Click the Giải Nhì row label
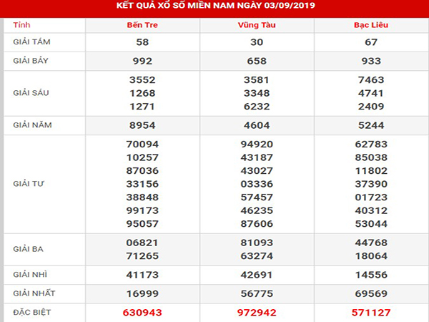The height and width of the screenshot is (322, 429). click(30, 274)
